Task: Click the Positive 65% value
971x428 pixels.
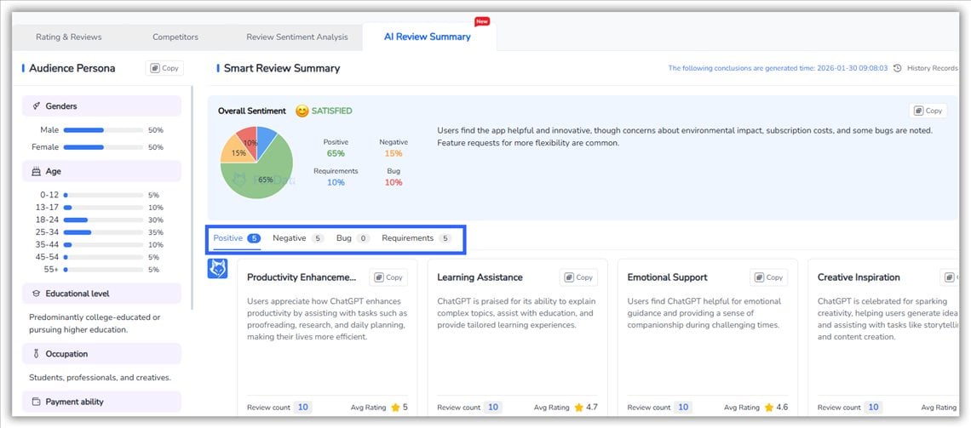Action: pos(336,153)
